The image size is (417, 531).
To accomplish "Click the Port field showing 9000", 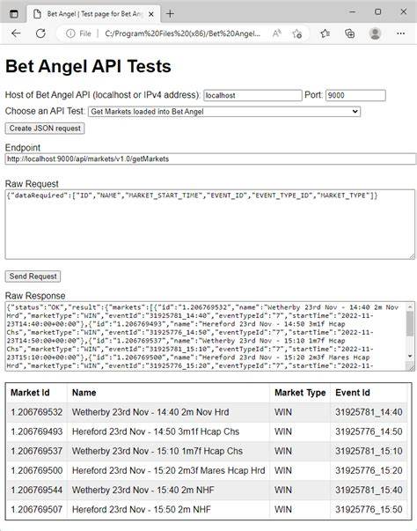I will (x=355, y=95).
